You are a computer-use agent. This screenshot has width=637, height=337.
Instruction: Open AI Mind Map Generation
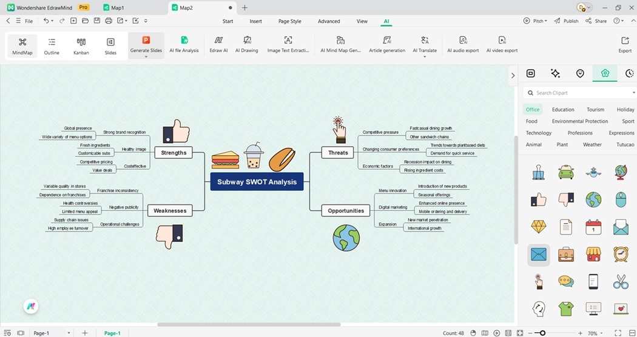pos(340,45)
